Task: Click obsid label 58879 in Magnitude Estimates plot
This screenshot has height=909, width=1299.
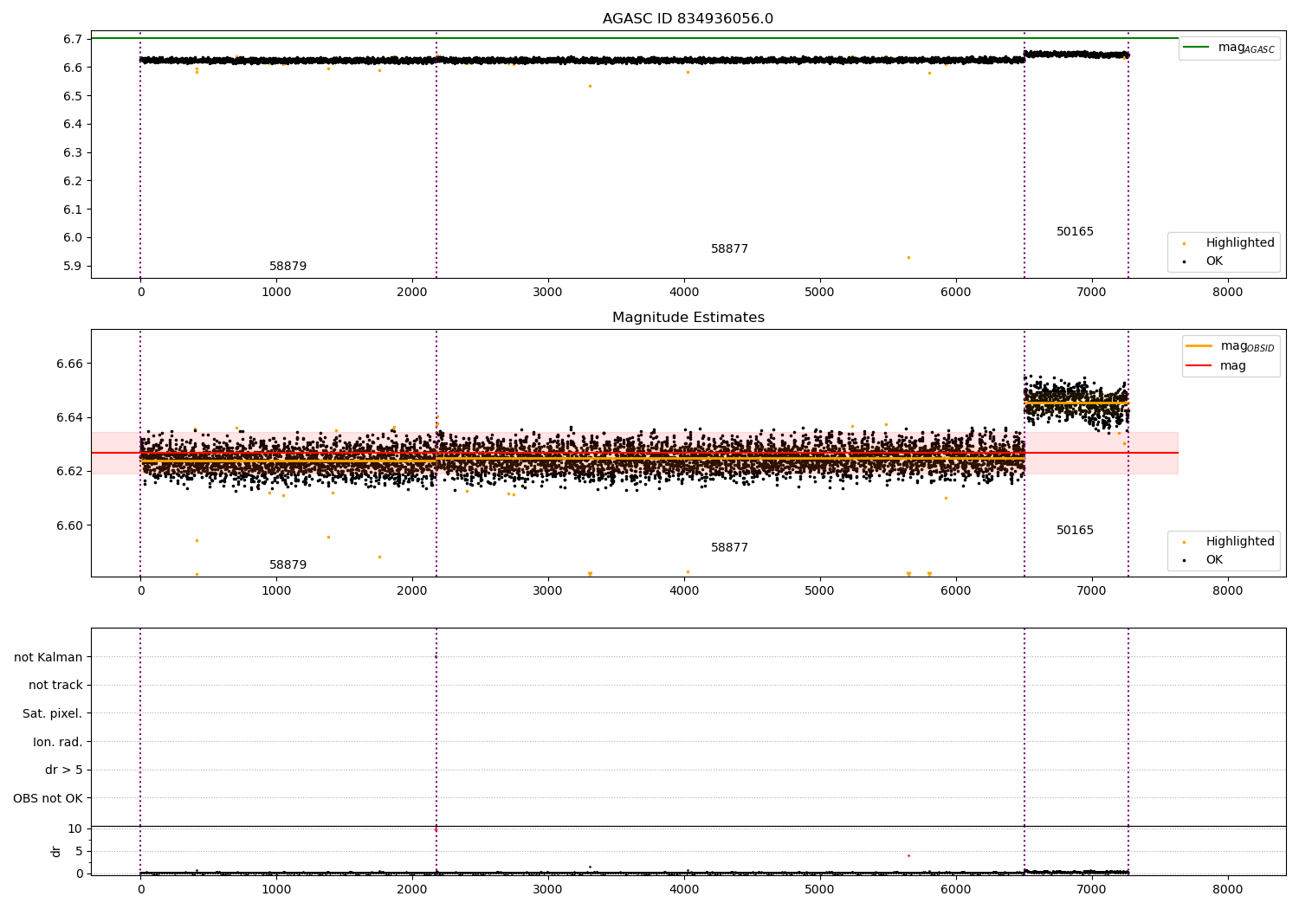Action: click(288, 565)
